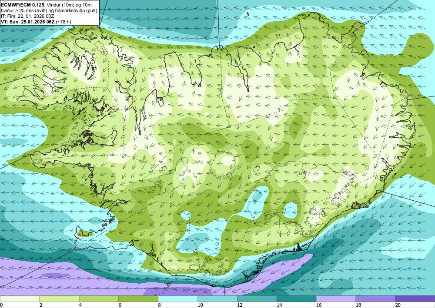Select the "VT: Sun. 25.01.2026 06Z" valid time
This screenshot has width=435, height=308.
click(x=28, y=22)
